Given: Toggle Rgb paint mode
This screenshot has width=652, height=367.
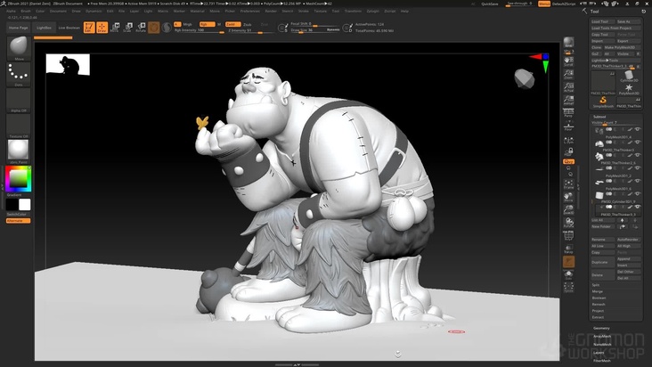Looking at the screenshot, I should pyautogui.click(x=207, y=24).
